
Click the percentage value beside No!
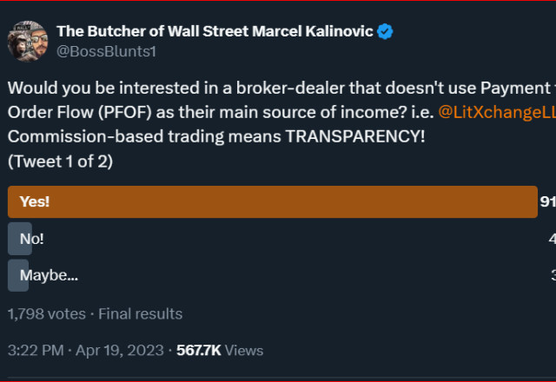553,239
